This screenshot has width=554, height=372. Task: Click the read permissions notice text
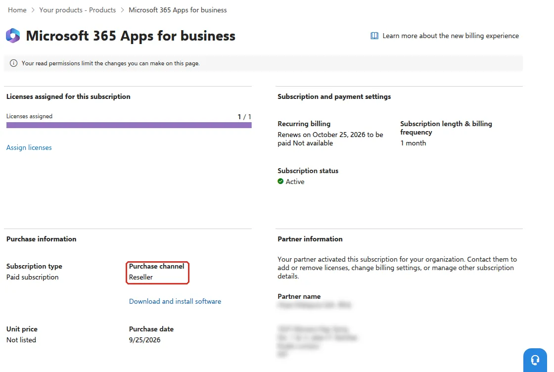pyautogui.click(x=111, y=63)
